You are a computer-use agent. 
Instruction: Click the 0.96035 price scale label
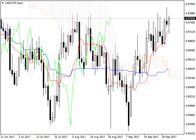coord(190,69)
